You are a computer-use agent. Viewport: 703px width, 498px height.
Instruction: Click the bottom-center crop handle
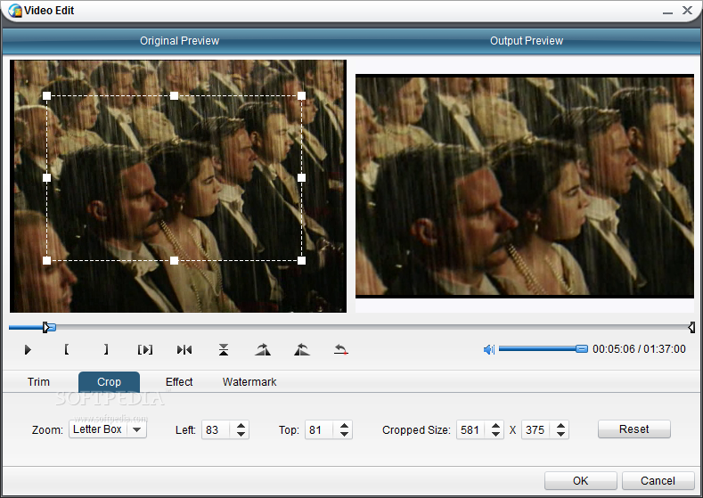point(174,260)
